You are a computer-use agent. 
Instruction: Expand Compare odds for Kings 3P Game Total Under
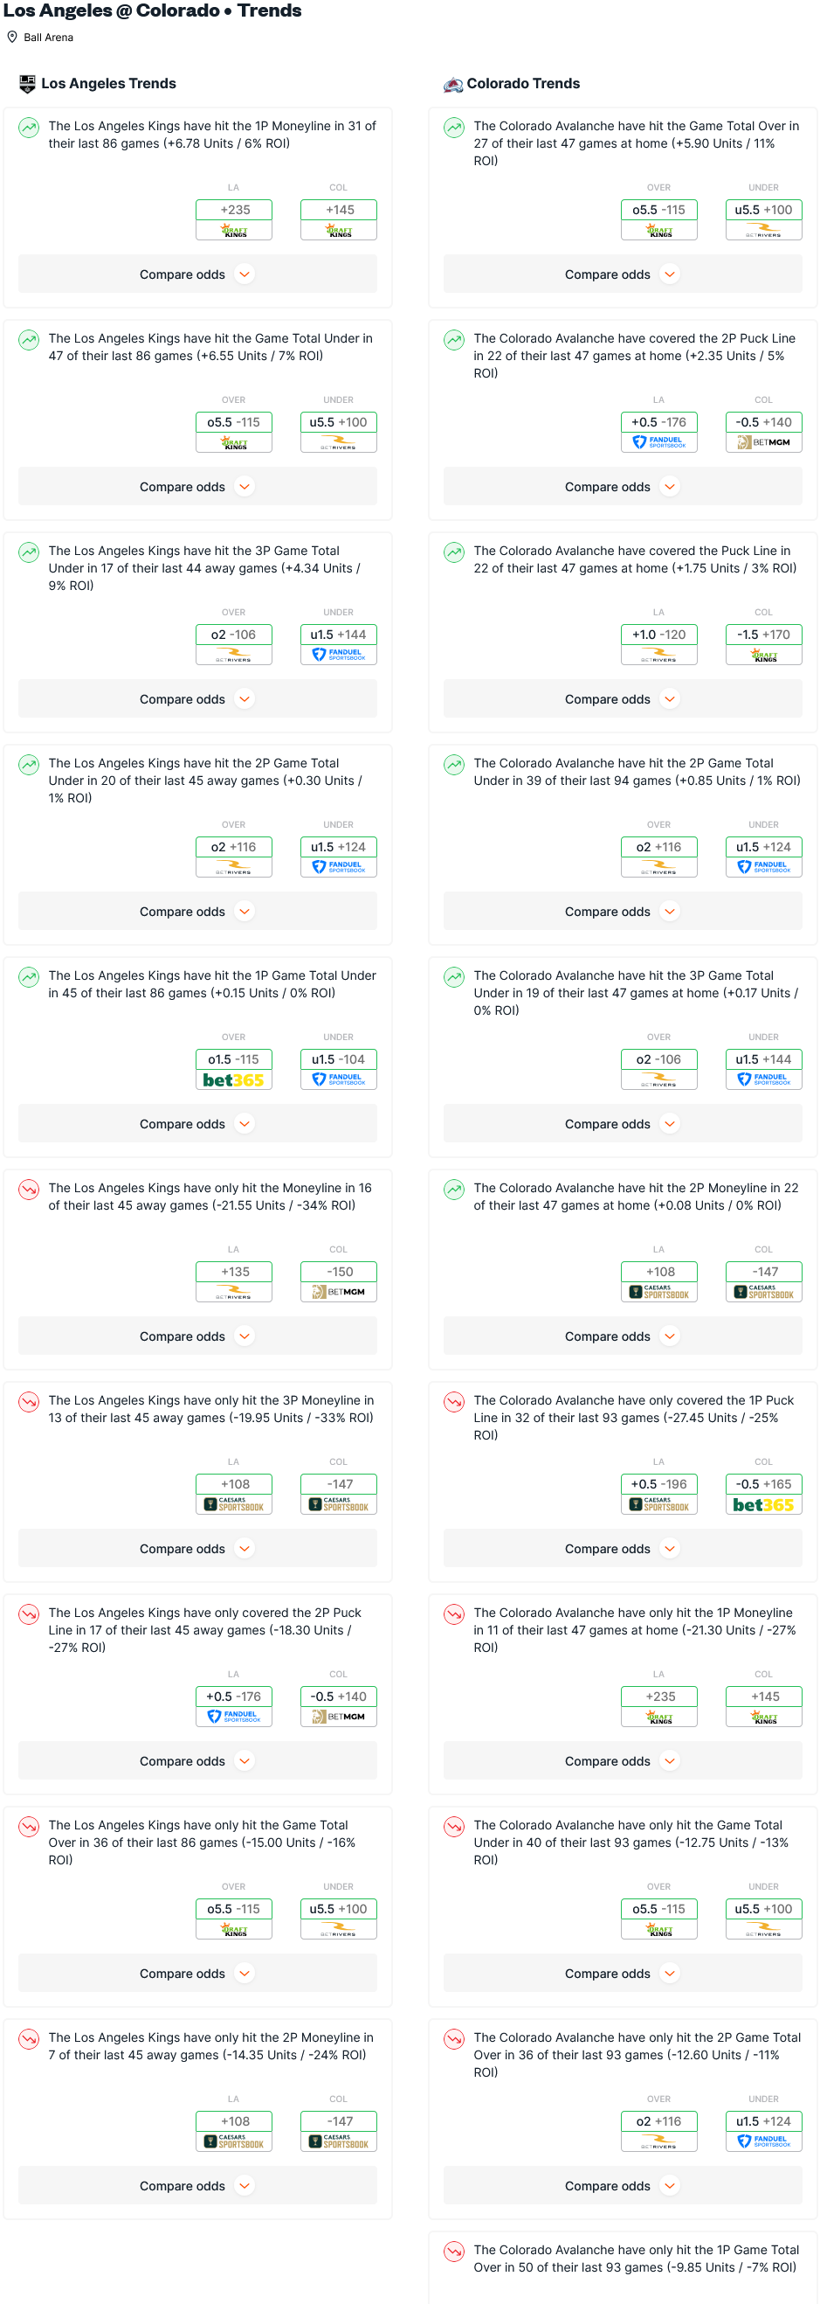coord(197,699)
